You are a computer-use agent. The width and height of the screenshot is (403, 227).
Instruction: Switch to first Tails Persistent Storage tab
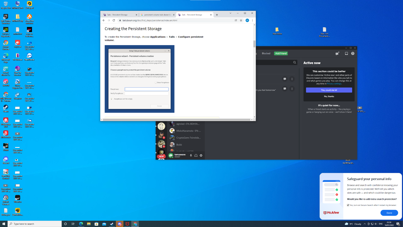point(120,15)
